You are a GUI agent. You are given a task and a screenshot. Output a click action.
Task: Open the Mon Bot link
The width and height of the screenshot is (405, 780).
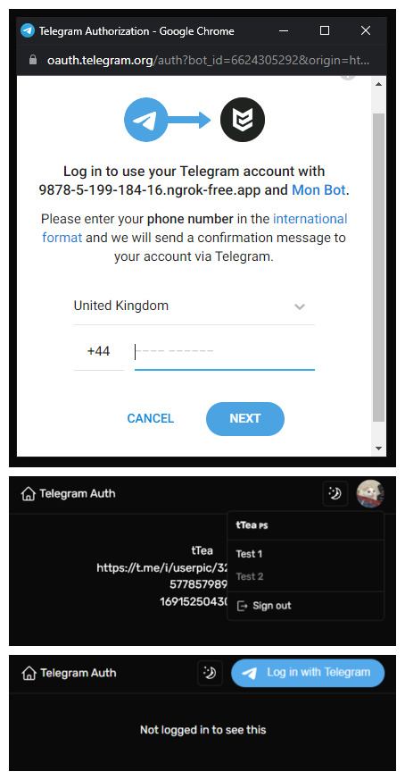[318, 190]
